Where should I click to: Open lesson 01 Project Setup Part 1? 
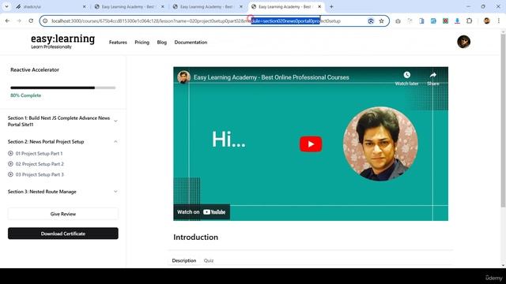coord(39,154)
